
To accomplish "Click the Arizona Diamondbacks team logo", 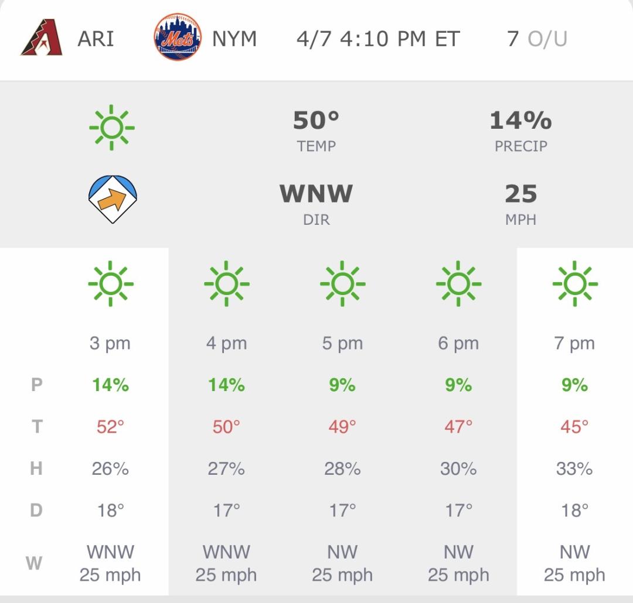I will tap(42, 39).
